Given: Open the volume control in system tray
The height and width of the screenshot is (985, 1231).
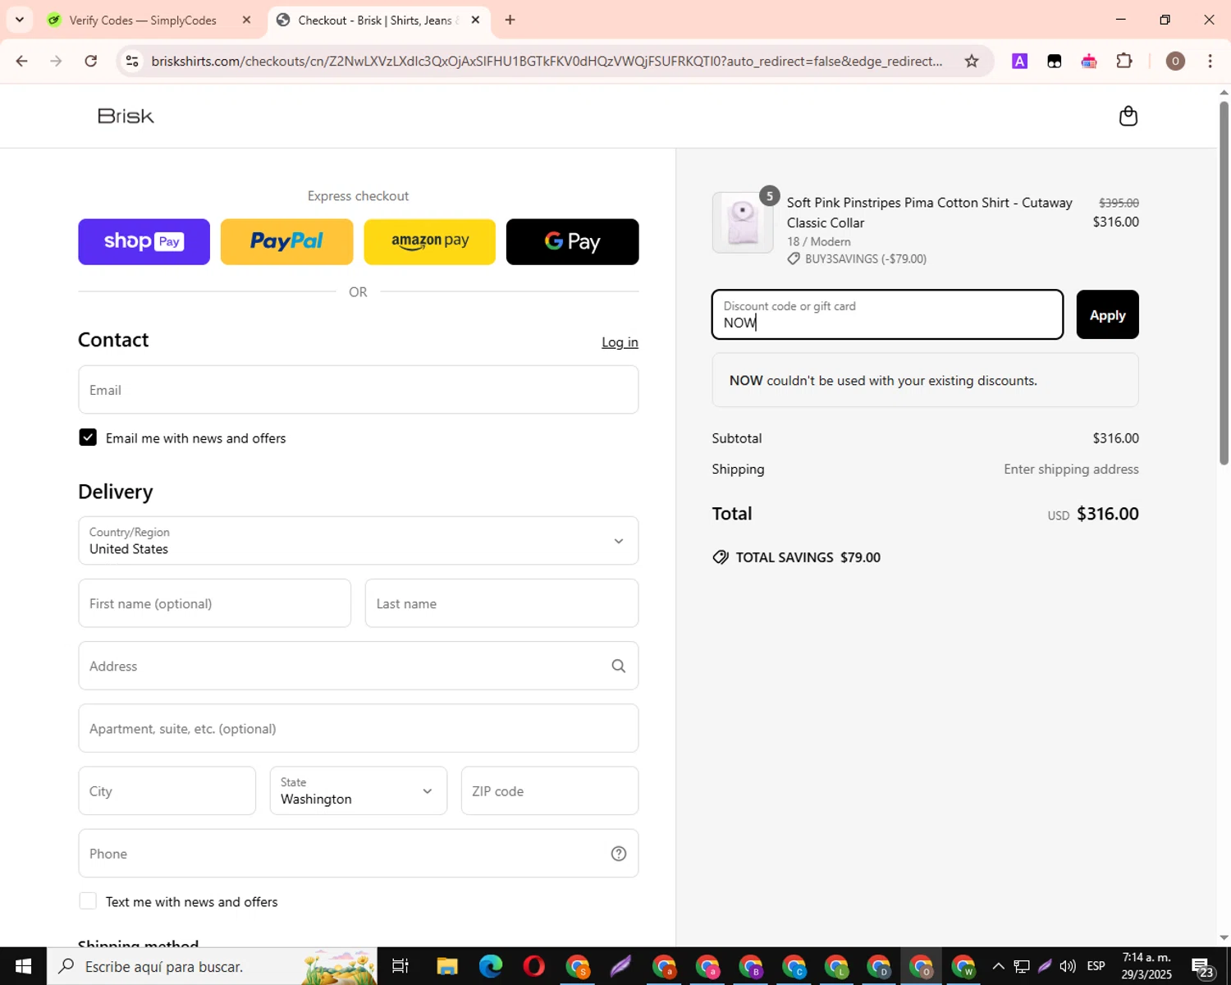Looking at the screenshot, I should click(x=1068, y=966).
